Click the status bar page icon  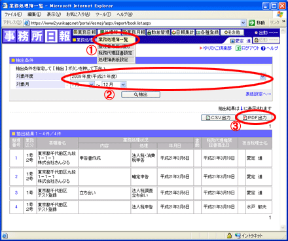click(5, 236)
